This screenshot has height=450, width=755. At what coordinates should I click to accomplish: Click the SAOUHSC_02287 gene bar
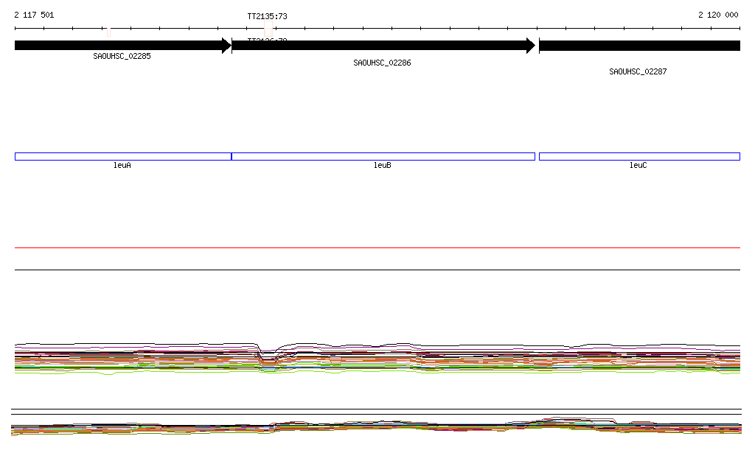[x=639, y=46]
